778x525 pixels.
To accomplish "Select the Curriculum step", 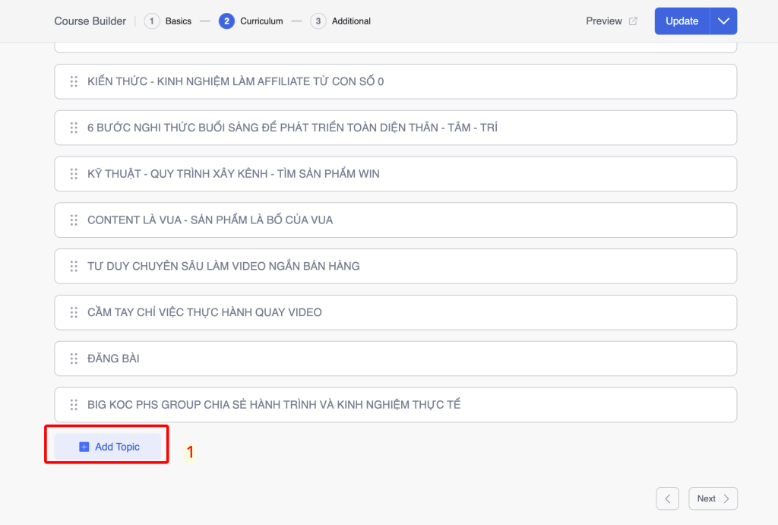I will (x=251, y=21).
